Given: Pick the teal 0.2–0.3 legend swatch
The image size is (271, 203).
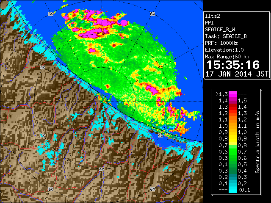Looking at the screenshot, I should coord(233,177).
